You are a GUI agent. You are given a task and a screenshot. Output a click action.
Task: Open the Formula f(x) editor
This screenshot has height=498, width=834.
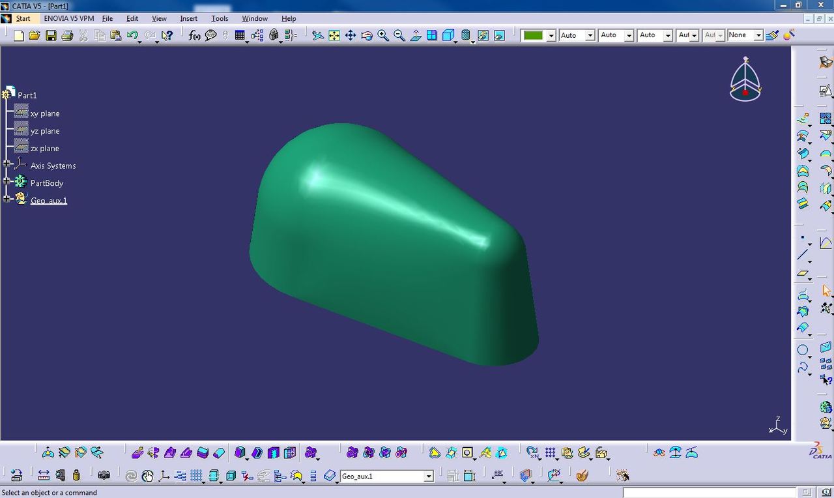[x=194, y=35]
